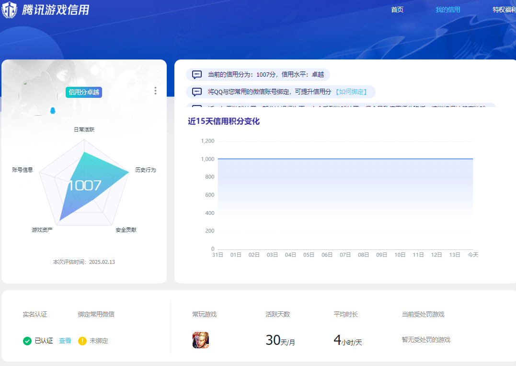The height and width of the screenshot is (366, 516).
Task: Click the 07日 label on the chart axis
Action: [345, 255]
